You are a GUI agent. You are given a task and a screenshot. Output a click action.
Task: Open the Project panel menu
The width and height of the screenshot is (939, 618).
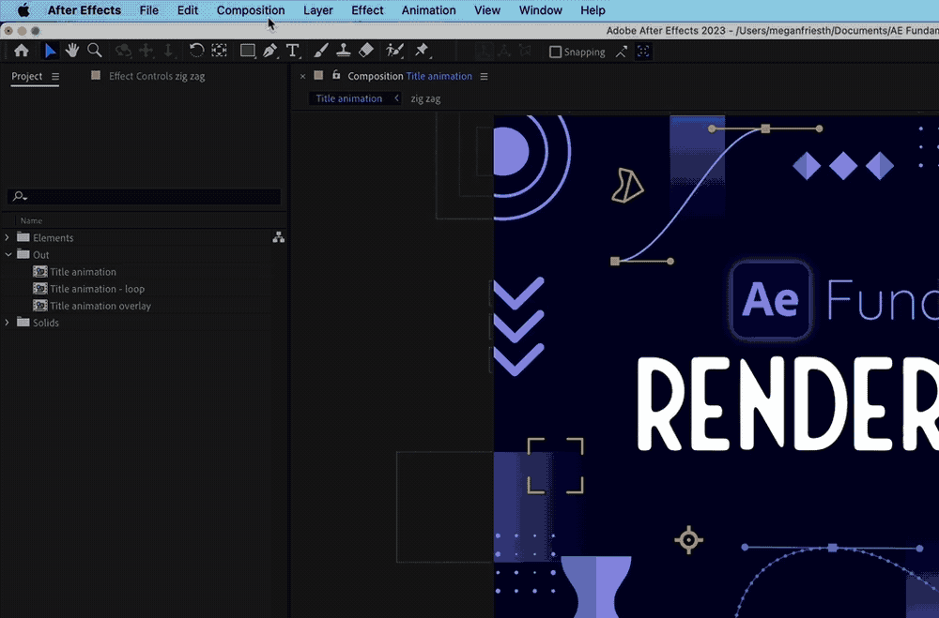point(55,77)
